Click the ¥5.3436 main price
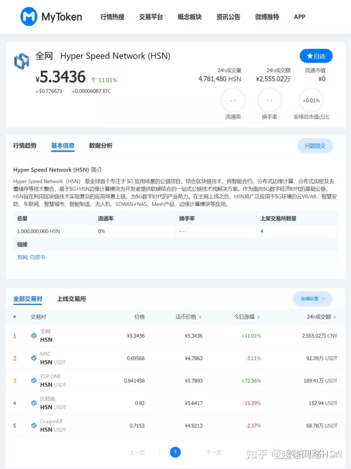This screenshot has width=351, height=469. click(x=60, y=77)
